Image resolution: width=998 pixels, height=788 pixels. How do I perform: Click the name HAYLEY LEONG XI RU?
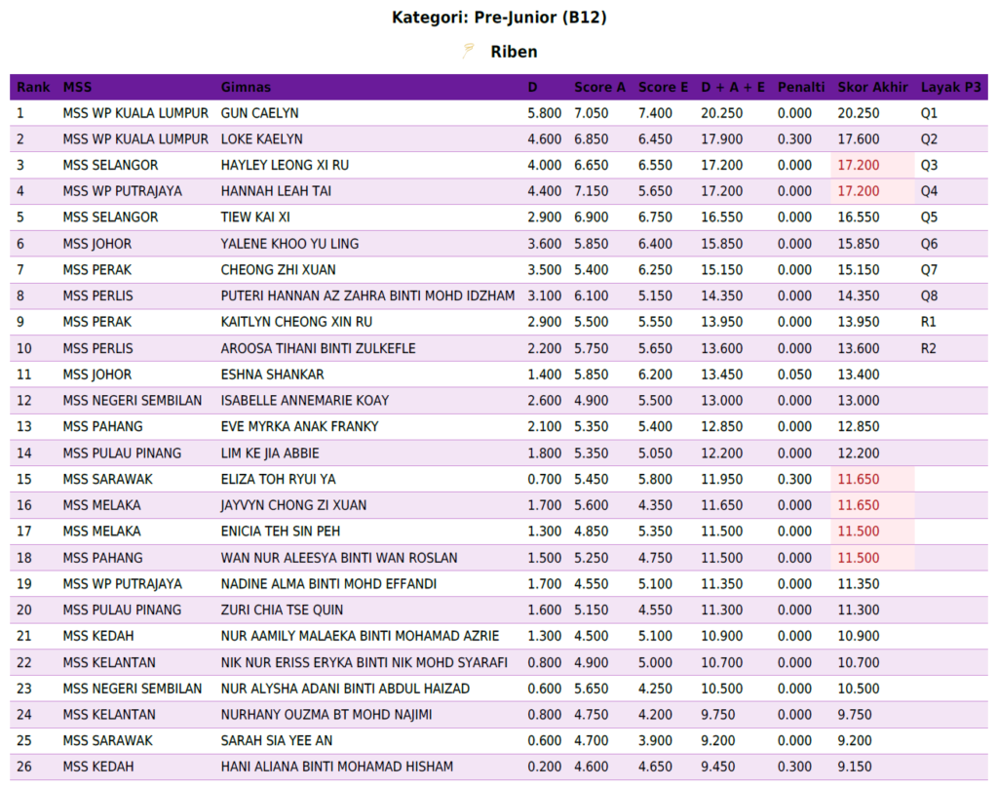coord(285,166)
